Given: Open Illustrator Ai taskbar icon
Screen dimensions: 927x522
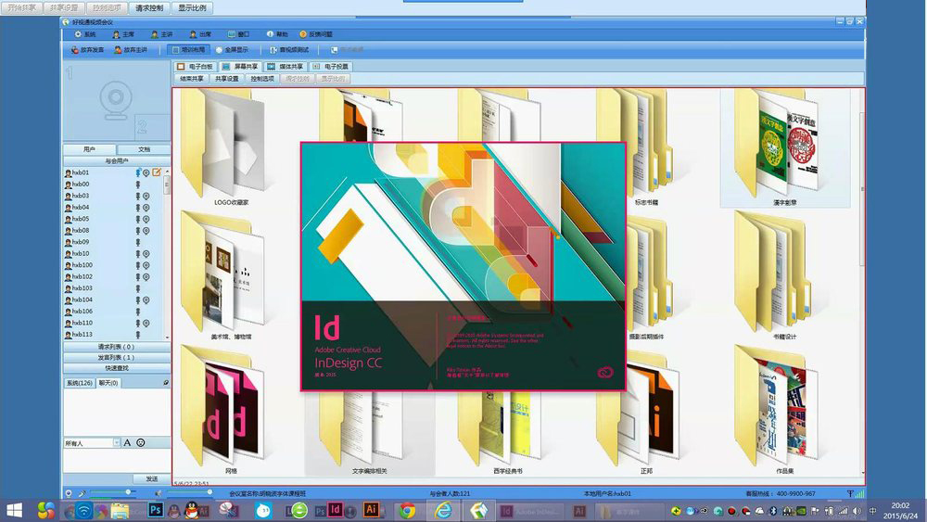Looking at the screenshot, I should [371, 509].
